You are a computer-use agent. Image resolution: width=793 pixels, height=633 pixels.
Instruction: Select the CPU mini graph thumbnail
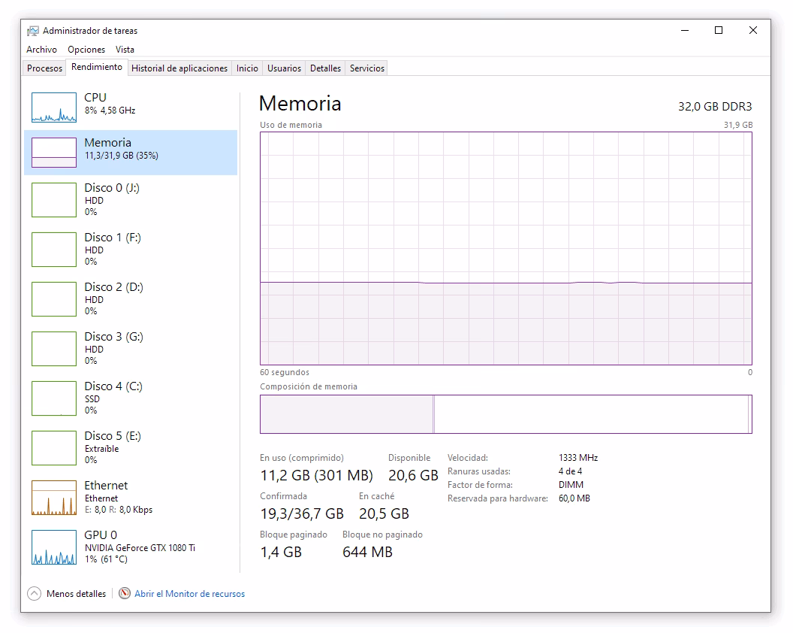pos(53,108)
